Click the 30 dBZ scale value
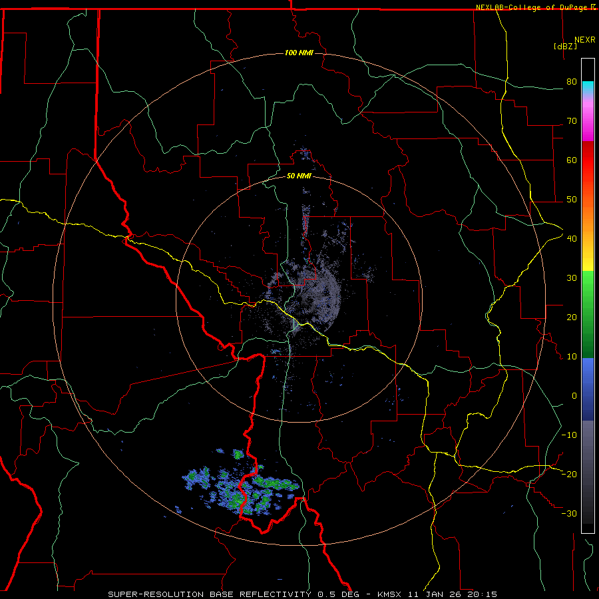The width and height of the screenshot is (599, 599). point(572,278)
